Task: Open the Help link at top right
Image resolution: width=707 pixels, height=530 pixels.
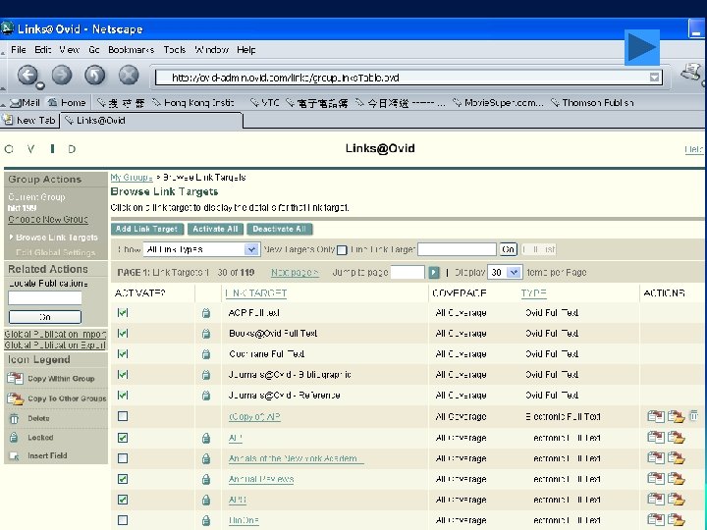Action: 693,149
